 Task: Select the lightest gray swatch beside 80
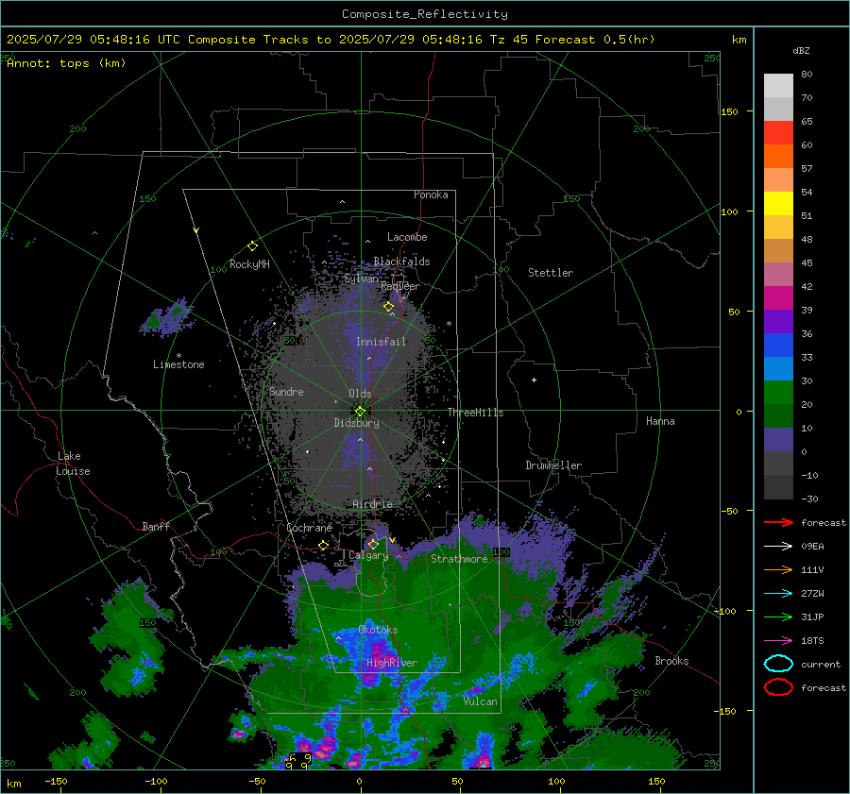(x=778, y=86)
